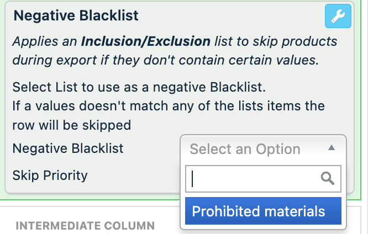The width and height of the screenshot is (368, 234).
Task: Click the "Negative Blacklist" field label beside dropdown
Action: pos(68,148)
